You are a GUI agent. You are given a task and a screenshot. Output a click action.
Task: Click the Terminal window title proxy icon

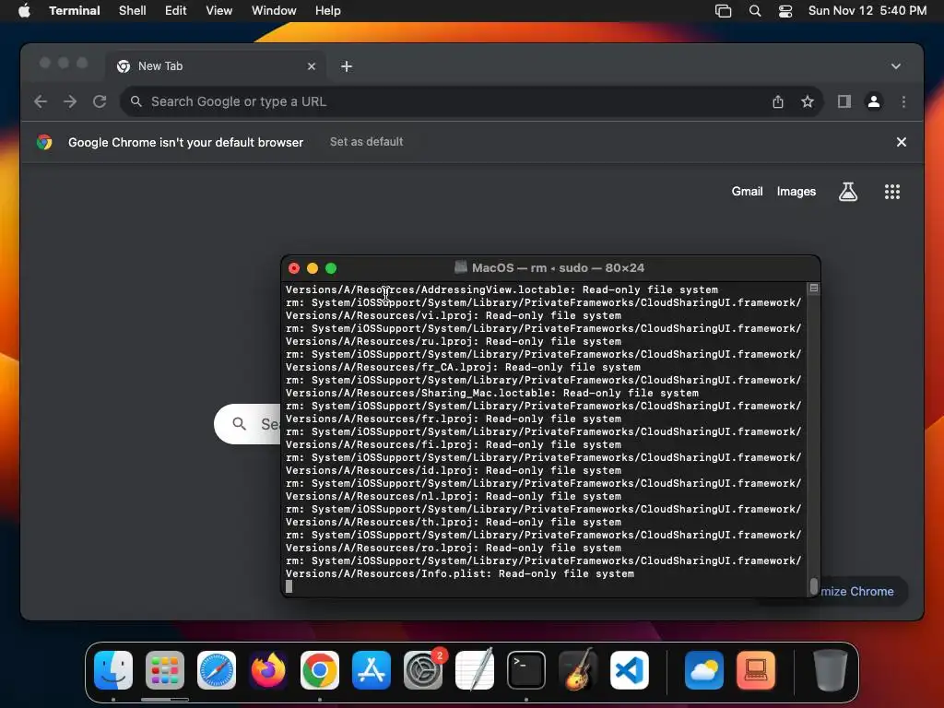461,267
